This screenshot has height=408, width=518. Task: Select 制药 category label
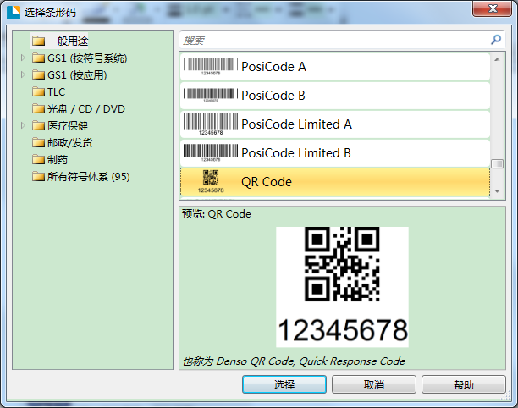(x=58, y=160)
